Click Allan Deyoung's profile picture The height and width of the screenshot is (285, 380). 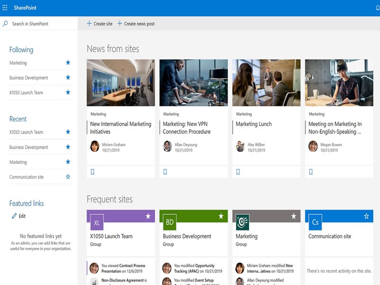coord(166,145)
